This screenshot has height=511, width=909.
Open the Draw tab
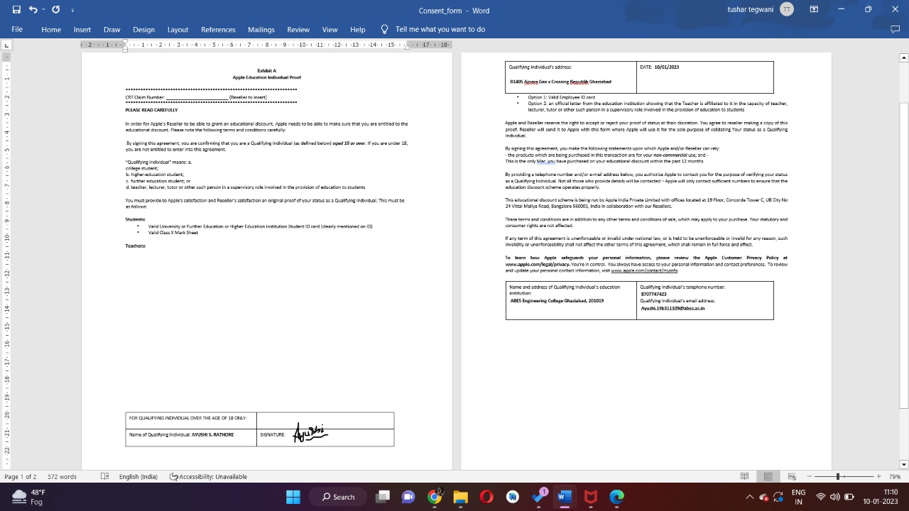(112, 30)
